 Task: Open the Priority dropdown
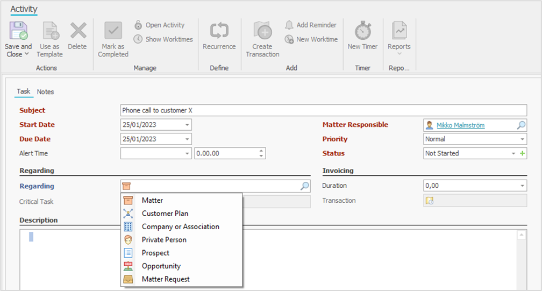point(522,139)
